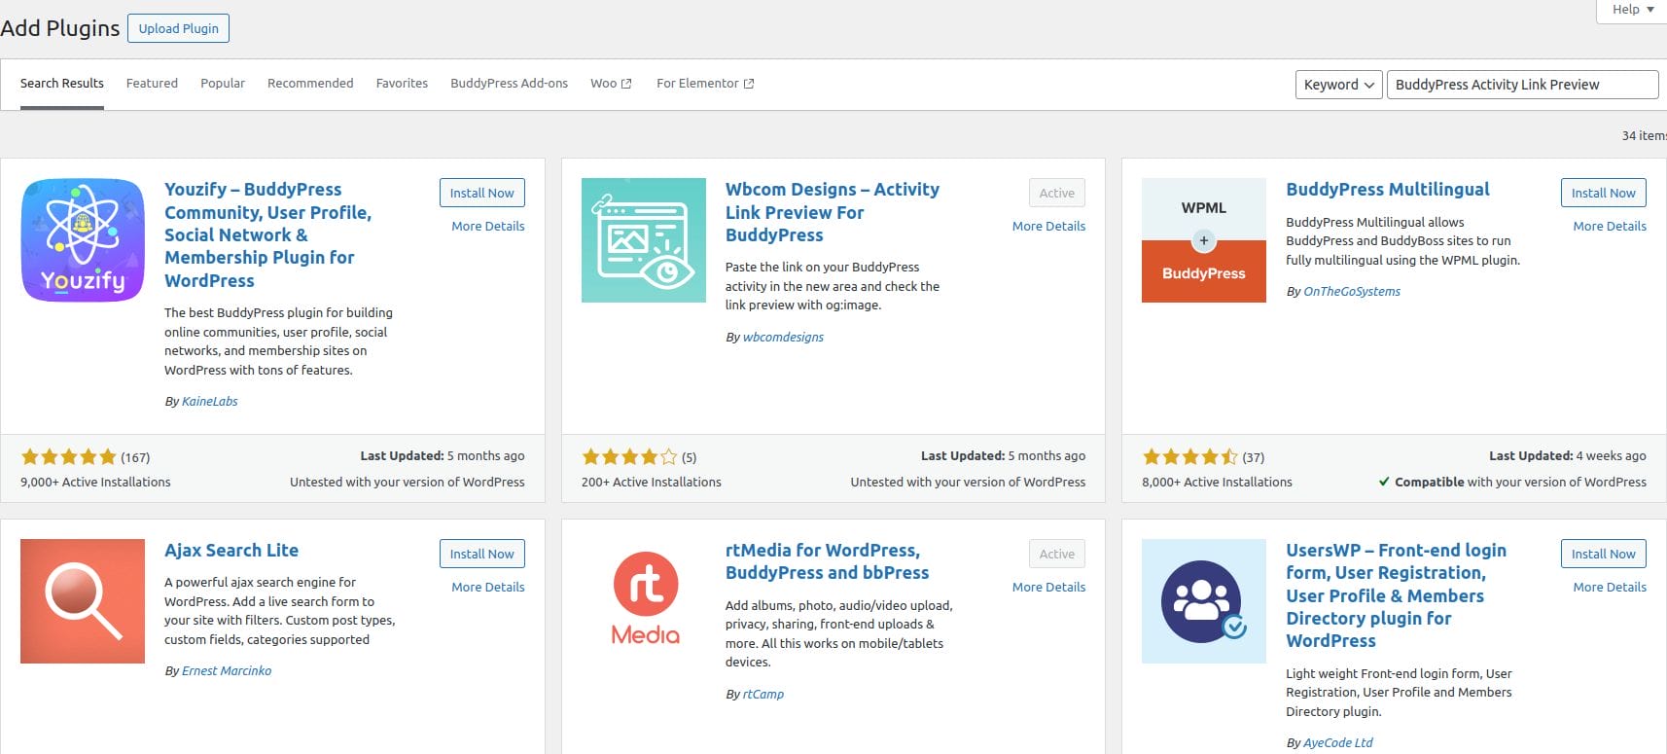
Task: Install the Youzify plugin
Action: [481, 193]
